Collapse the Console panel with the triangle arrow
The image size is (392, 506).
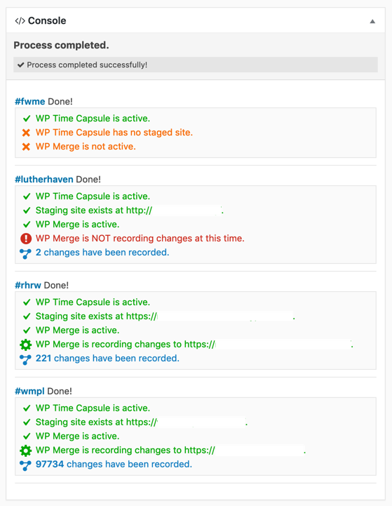click(372, 21)
